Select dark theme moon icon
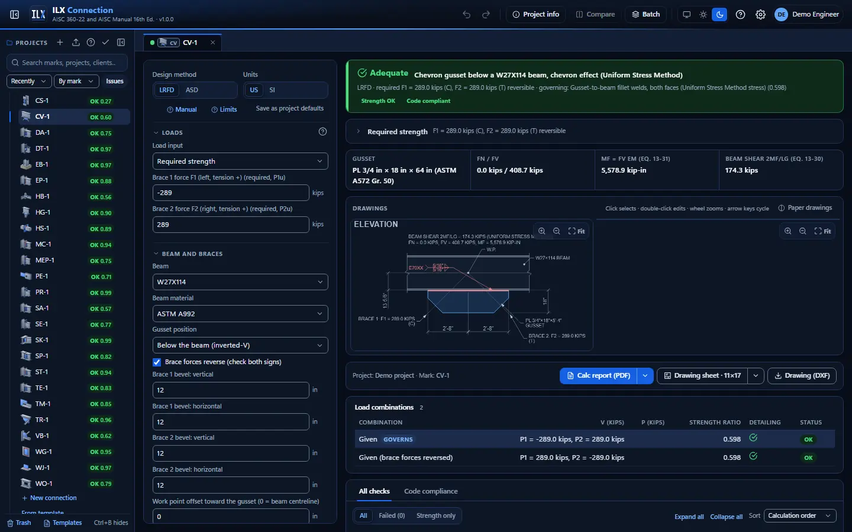 [719, 14]
